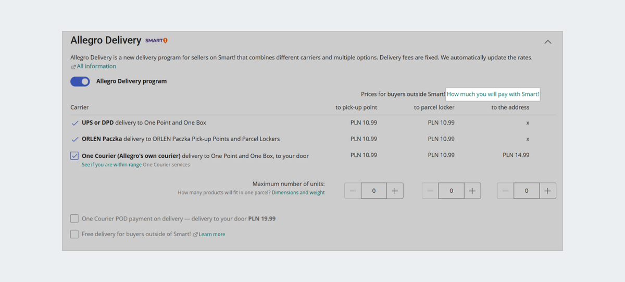Click the to-the-address units input field
Screen dimensions: 625x282
526,191
